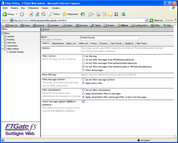Launch the Messenger people icon
Screen dimensions: 178x143
click(123, 14)
